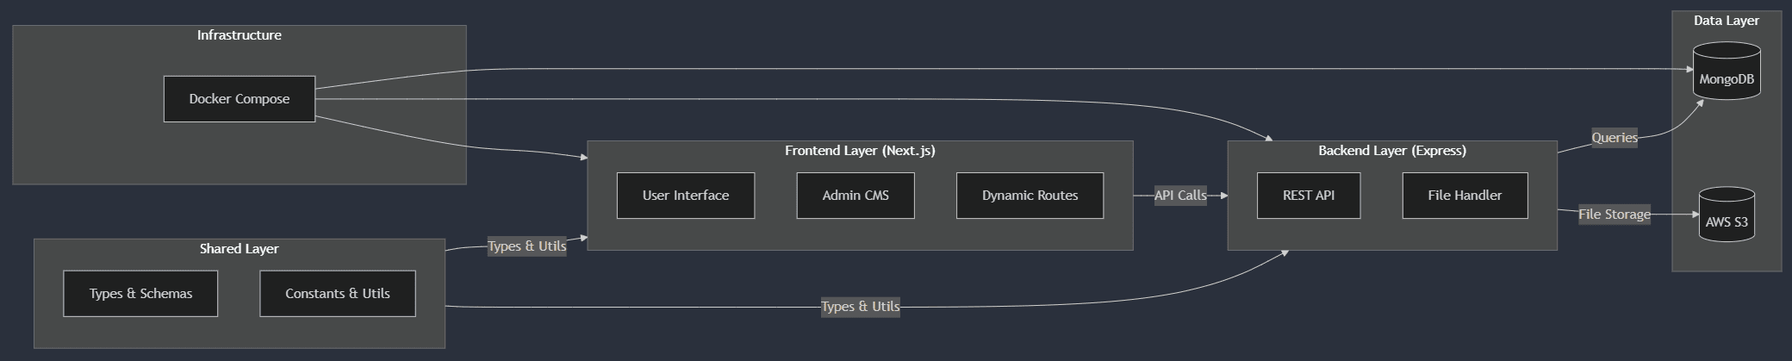Click the File Storage edge label
The width and height of the screenshot is (1792, 361).
pos(1614,215)
